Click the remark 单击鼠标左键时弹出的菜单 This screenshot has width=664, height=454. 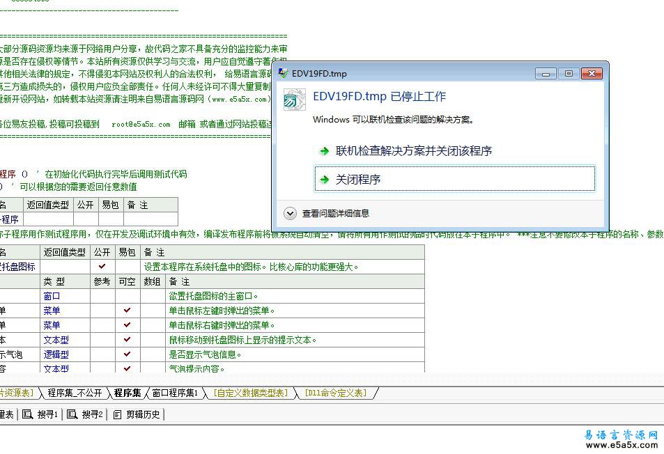coord(222,311)
